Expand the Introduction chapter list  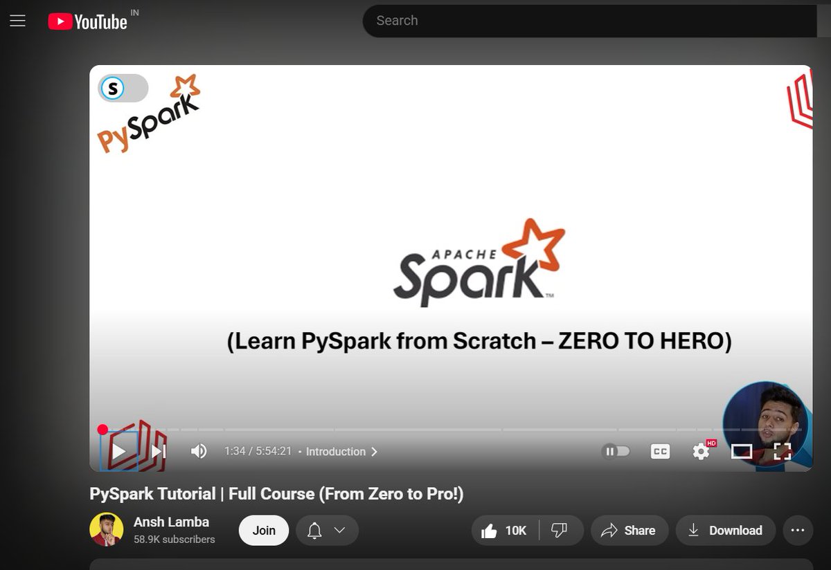[374, 451]
